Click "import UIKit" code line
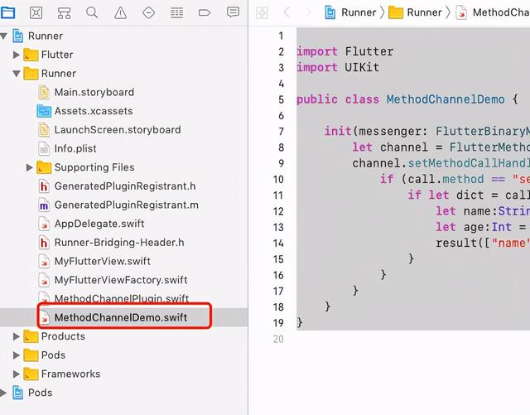530x415 pixels. 338,67
